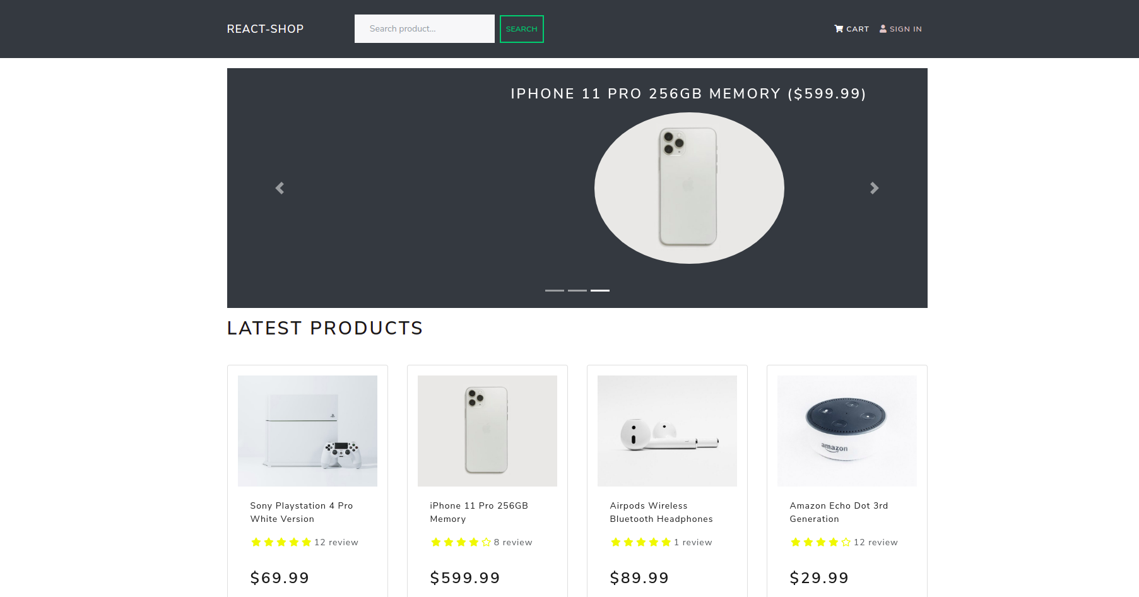Viewport: 1139px width, 597px height.
Task: Open the iPhone 11 Pro carousel title
Action: pos(688,94)
